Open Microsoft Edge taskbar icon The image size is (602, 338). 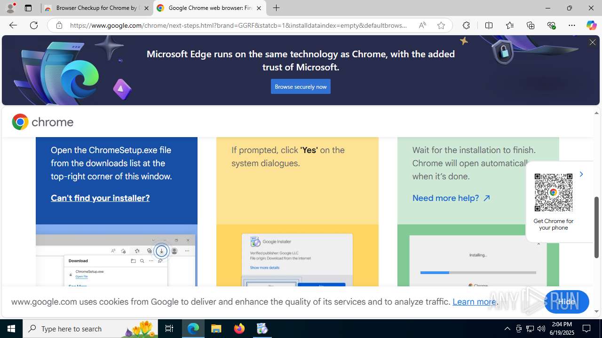193,329
